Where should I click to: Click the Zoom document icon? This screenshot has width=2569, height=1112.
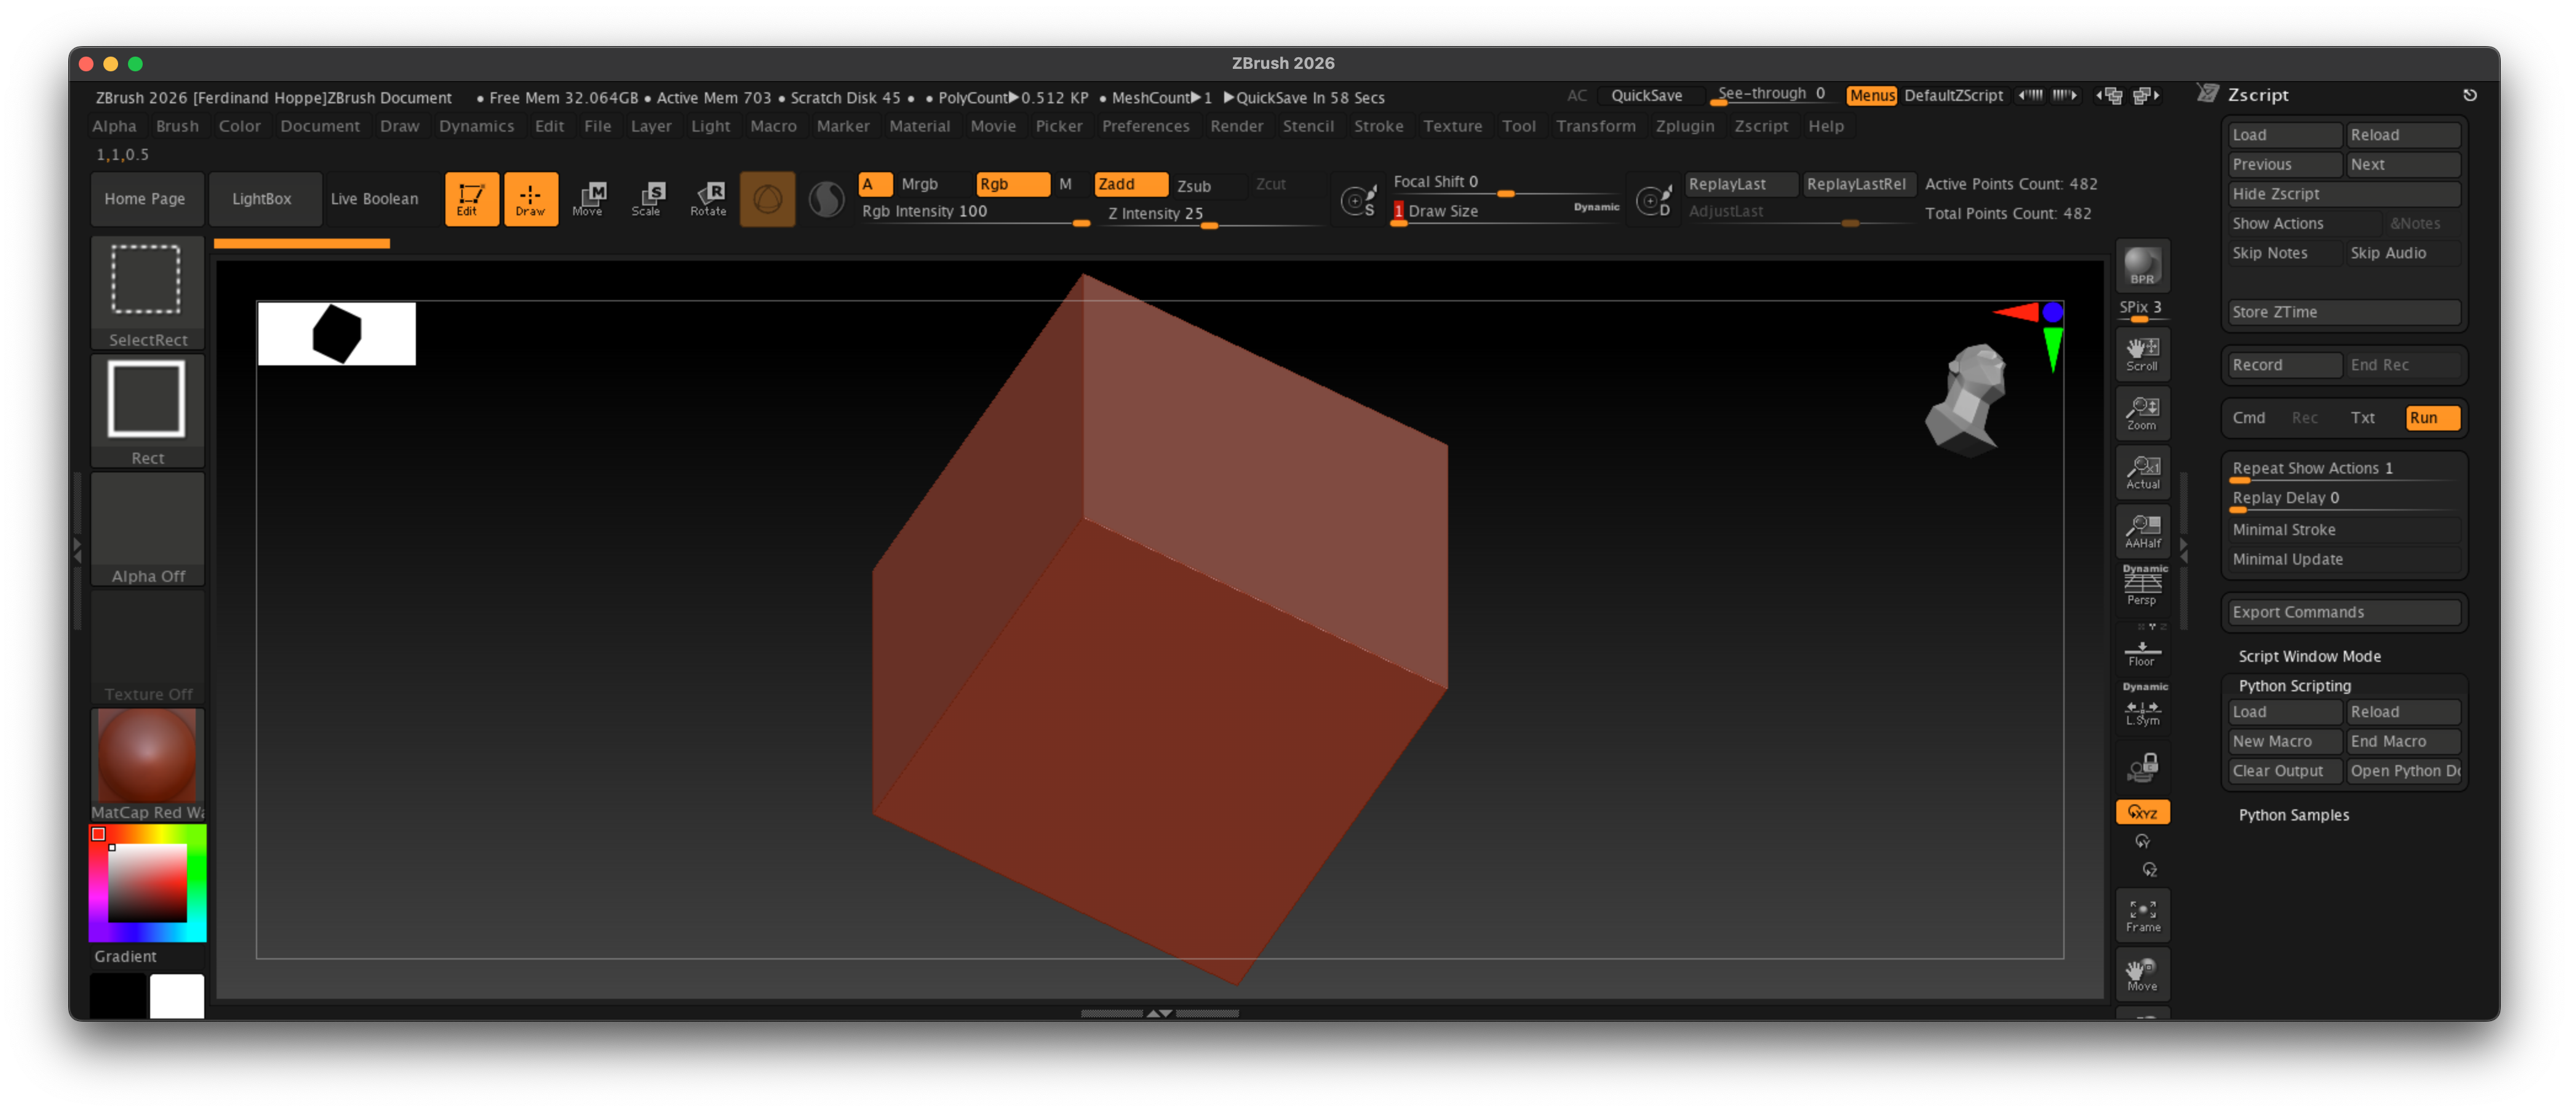click(2142, 413)
